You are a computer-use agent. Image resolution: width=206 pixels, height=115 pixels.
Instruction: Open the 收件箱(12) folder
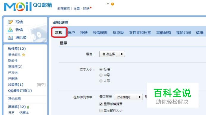pos(17,49)
